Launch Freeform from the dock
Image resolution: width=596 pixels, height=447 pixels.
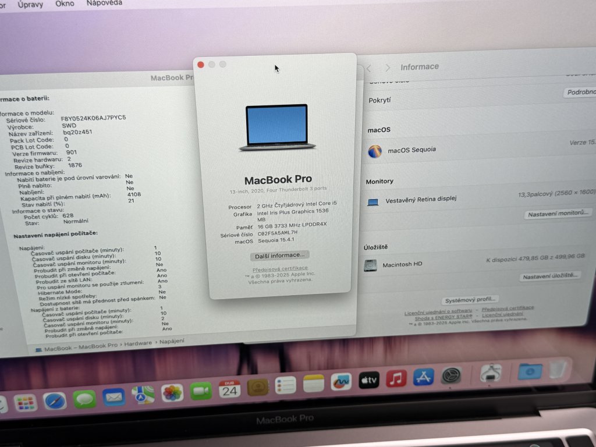point(341,382)
